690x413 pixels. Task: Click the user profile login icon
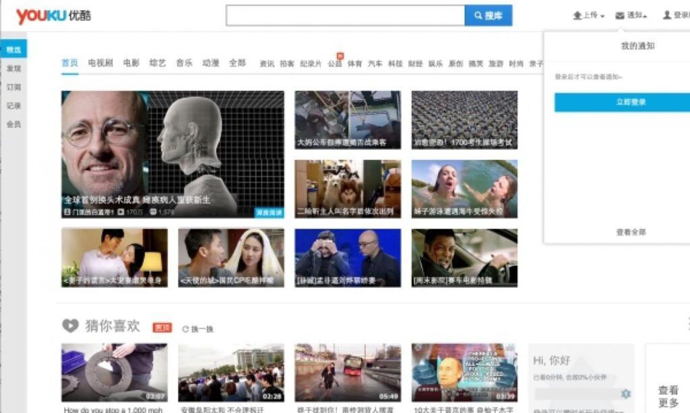pyautogui.click(x=667, y=15)
